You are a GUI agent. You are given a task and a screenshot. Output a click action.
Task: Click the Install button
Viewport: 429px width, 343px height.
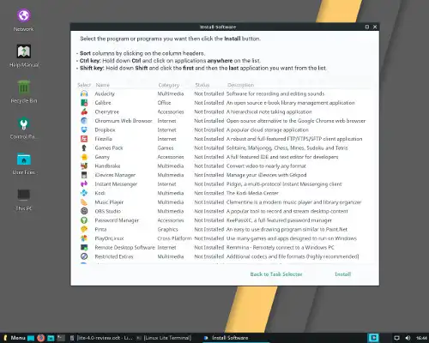pos(342,274)
